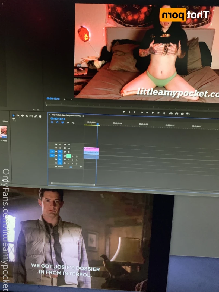The image size is (219, 292).
Task: Toggle lock on track V3
Action: pos(56,144)
